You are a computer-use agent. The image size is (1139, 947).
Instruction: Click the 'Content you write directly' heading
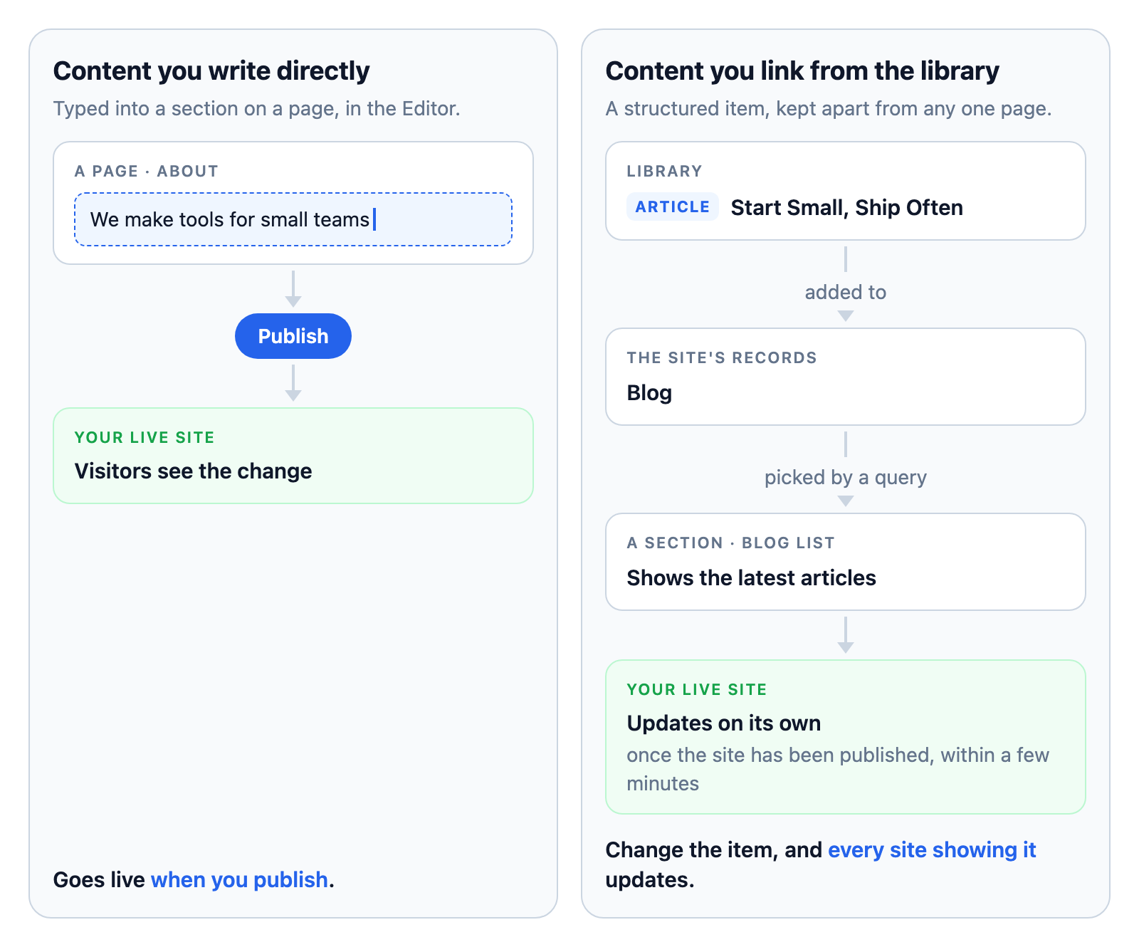coord(211,71)
